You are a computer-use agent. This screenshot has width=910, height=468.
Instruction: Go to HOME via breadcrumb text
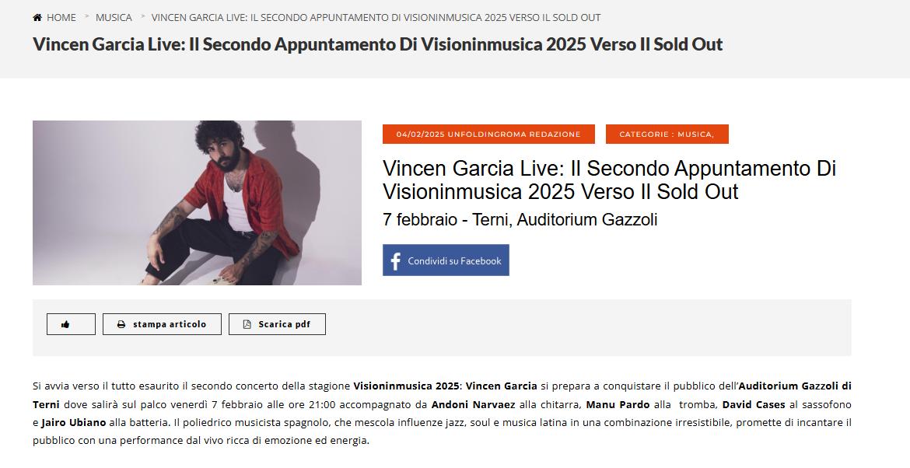click(61, 17)
